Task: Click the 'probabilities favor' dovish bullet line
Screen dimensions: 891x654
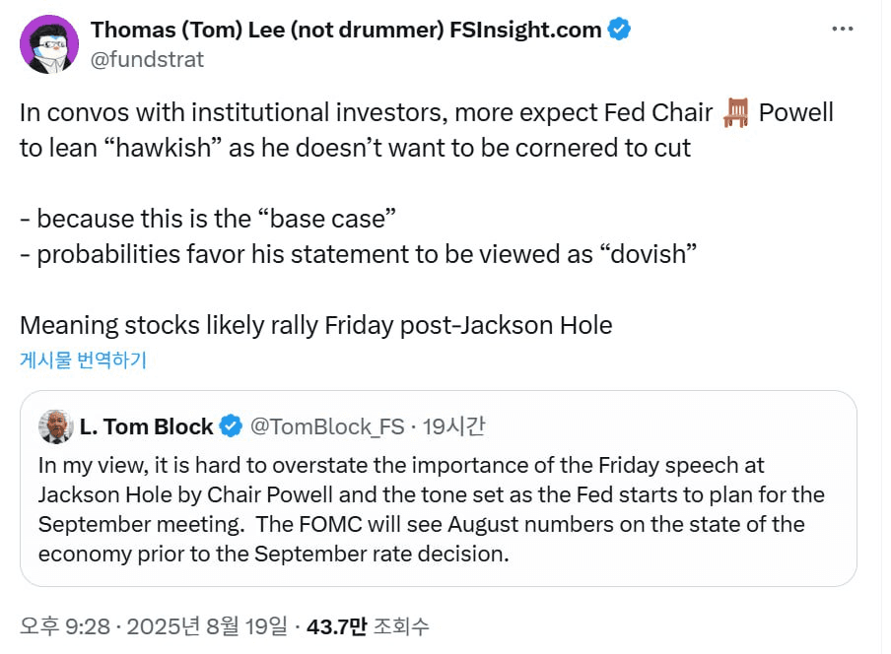Action: tap(358, 254)
